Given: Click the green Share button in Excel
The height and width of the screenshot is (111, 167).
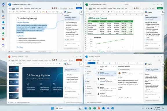Looking at the screenshot, I should 160,8.
